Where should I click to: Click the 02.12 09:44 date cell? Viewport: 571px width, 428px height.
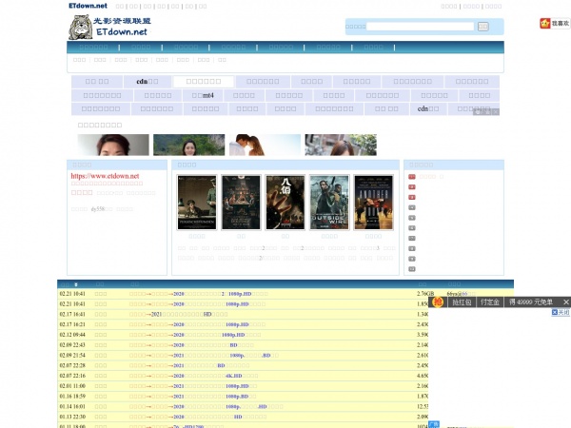[72, 335]
